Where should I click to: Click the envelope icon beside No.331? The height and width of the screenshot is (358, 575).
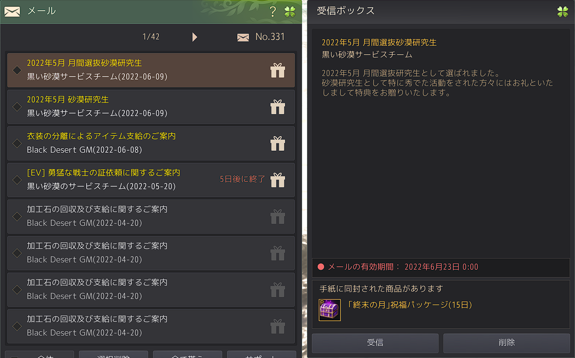243,37
